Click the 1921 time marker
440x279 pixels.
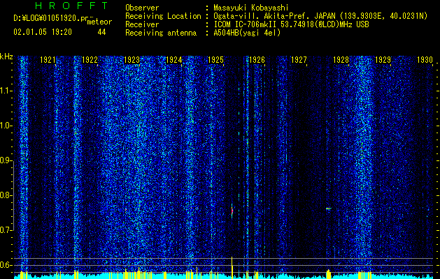coord(48,59)
